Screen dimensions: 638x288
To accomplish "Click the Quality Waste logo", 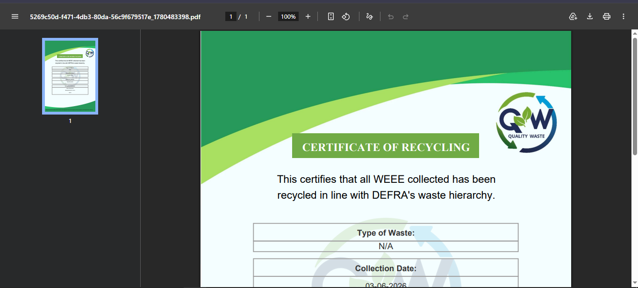I will pos(526,122).
